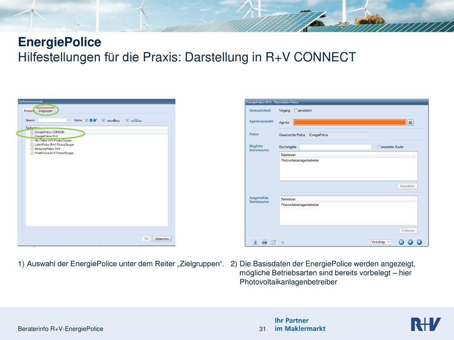Toggle the KRAVAG brand checkbox

(x=104, y=120)
